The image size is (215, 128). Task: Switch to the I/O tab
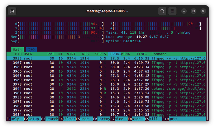[x=31, y=50]
